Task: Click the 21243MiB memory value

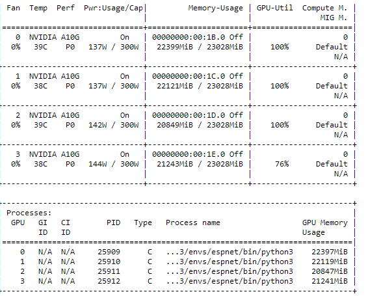Action: pyautogui.click(x=175, y=164)
